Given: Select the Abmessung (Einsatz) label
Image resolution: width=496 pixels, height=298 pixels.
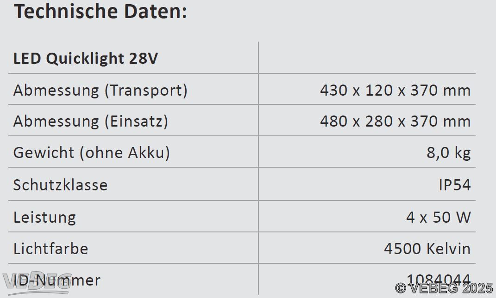Looking at the screenshot, I should (x=90, y=121).
